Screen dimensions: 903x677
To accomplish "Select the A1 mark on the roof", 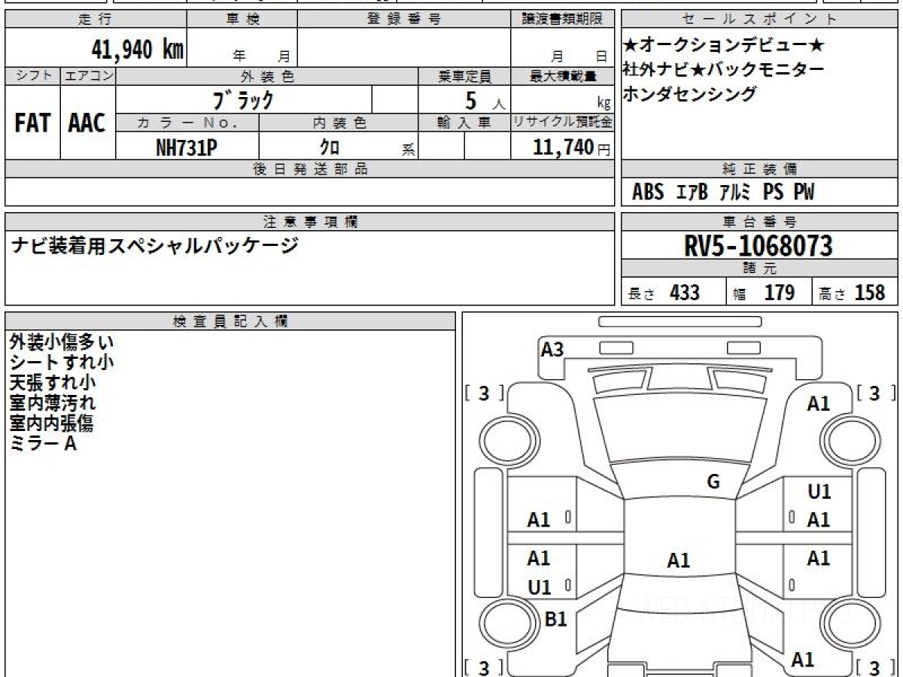I will 679,560.
